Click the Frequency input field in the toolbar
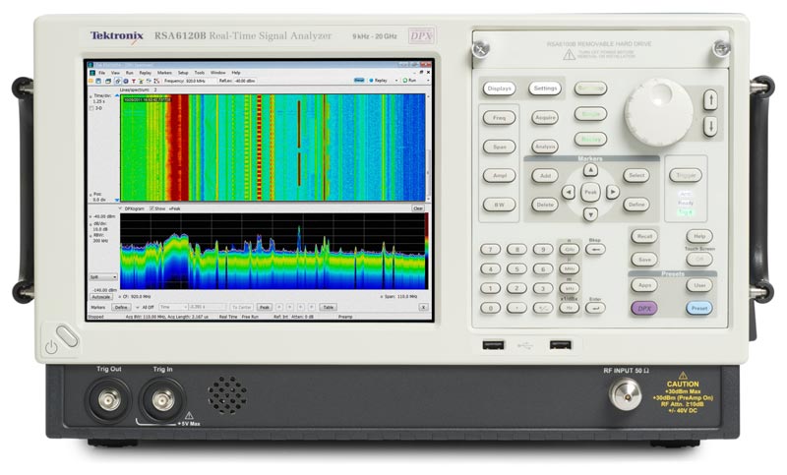The width and height of the screenshot is (787, 475). pyautogui.click(x=200, y=81)
